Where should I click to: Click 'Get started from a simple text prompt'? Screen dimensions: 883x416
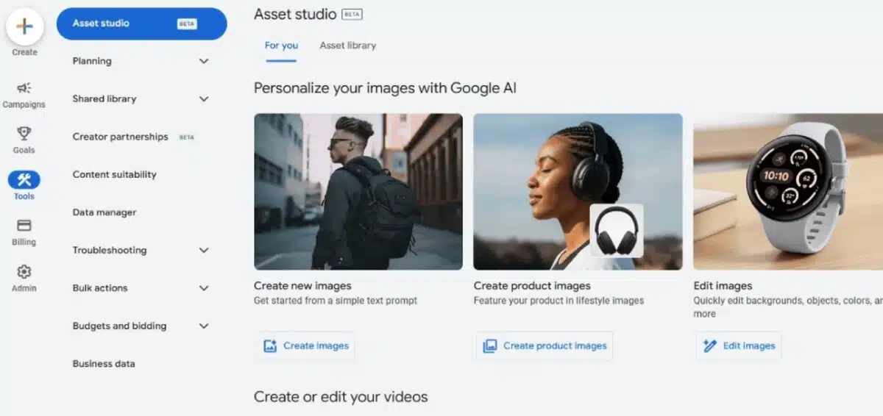(336, 301)
